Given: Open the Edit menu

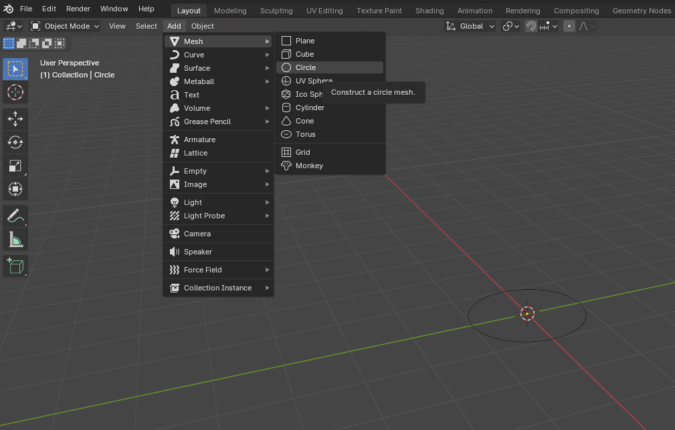Looking at the screenshot, I should (49, 9).
